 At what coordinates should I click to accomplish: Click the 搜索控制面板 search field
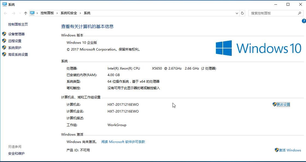pos(273,13)
